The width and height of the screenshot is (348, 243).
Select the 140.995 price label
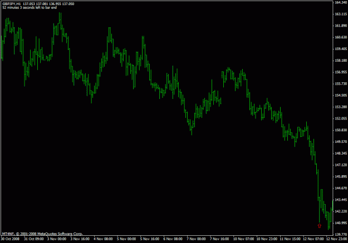[341, 223]
